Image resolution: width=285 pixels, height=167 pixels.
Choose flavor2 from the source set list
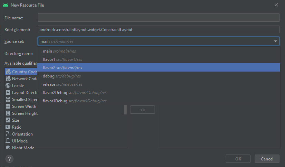click(x=62, y=68)
